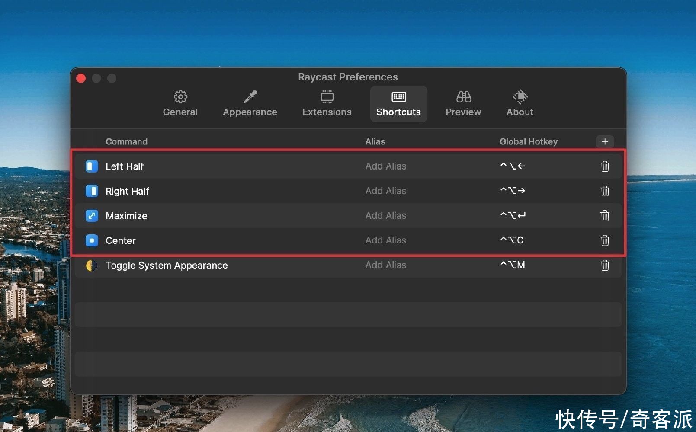Viewport: 696px width, 432px height.
Task: Delete the Right Half shortcut
Action: 605,191
